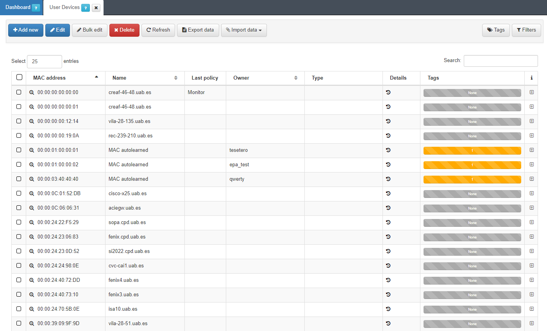The height and width of the screenshot is (331, 547).
Task: Click magnifier icon for 00:00:0C:01:52:DB
Action: (x=32, y=194)
